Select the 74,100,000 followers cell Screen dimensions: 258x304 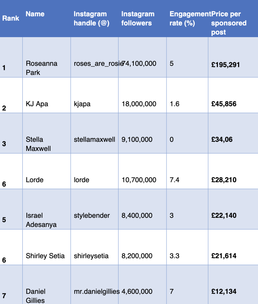tap(142, 57)
